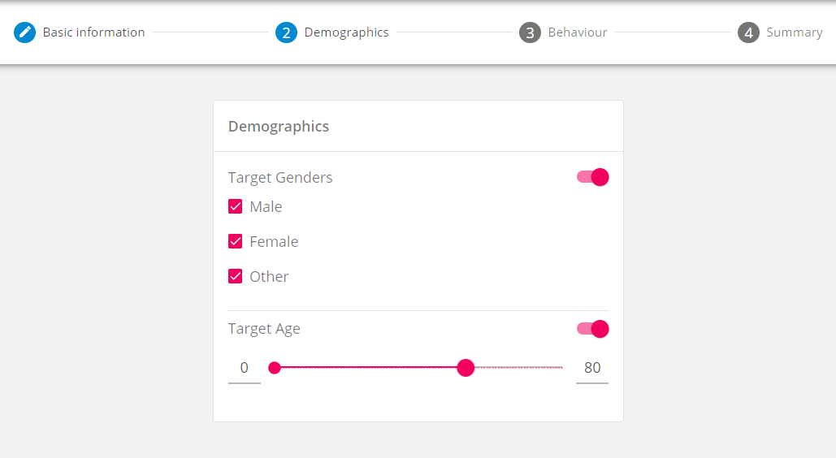
Task: Open the Summary step
Action: click(x=795, y=32)
